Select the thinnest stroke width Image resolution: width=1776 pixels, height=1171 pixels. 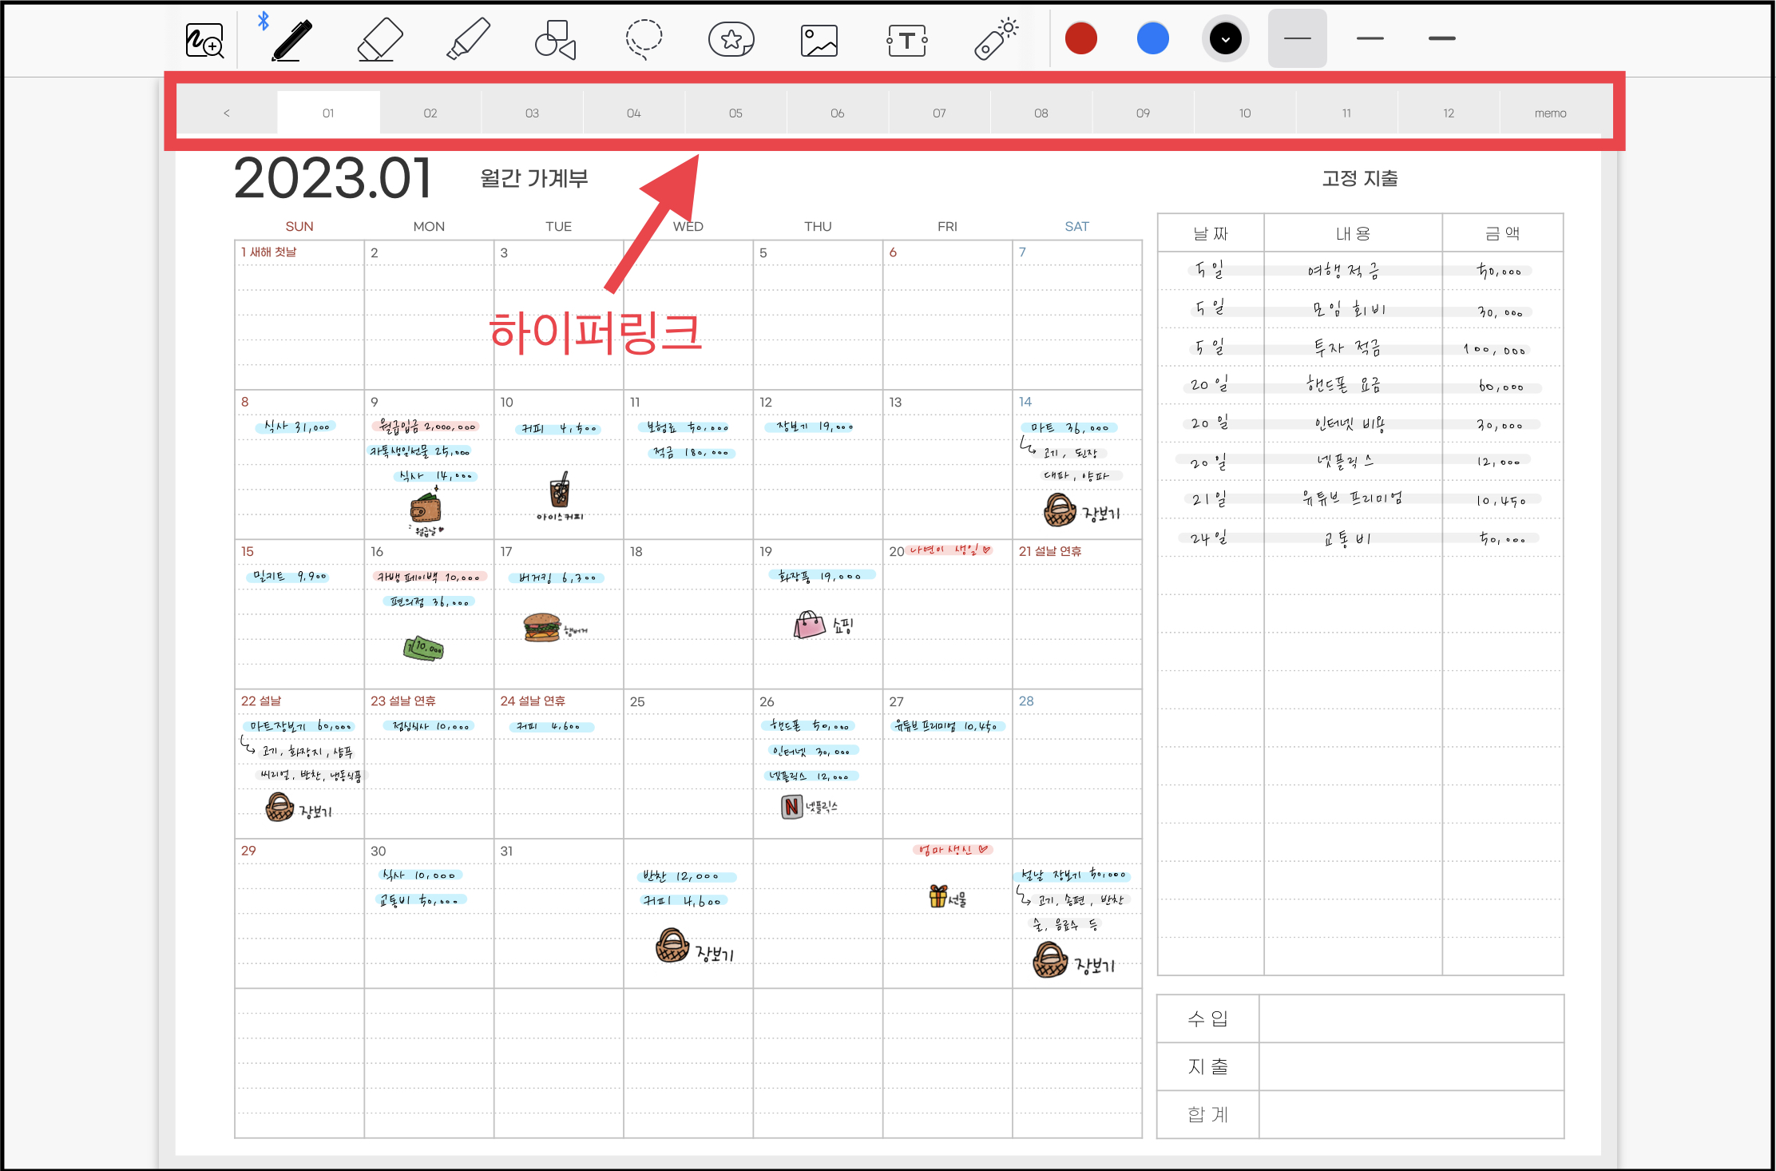(x=1298, y=38)
